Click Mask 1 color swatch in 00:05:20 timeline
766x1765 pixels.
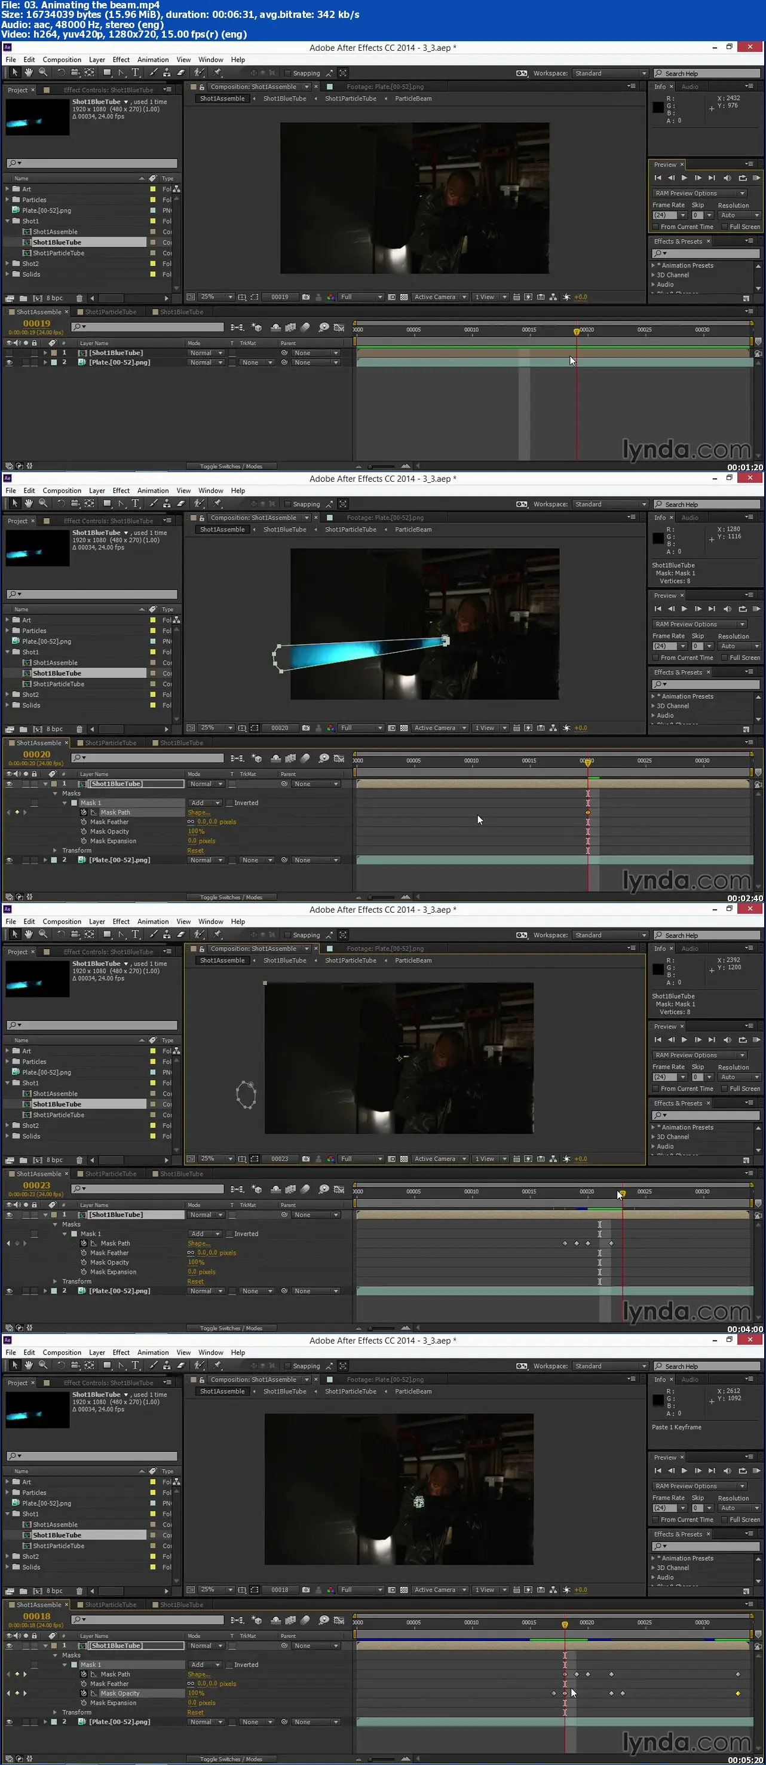tap(74, 1665)
